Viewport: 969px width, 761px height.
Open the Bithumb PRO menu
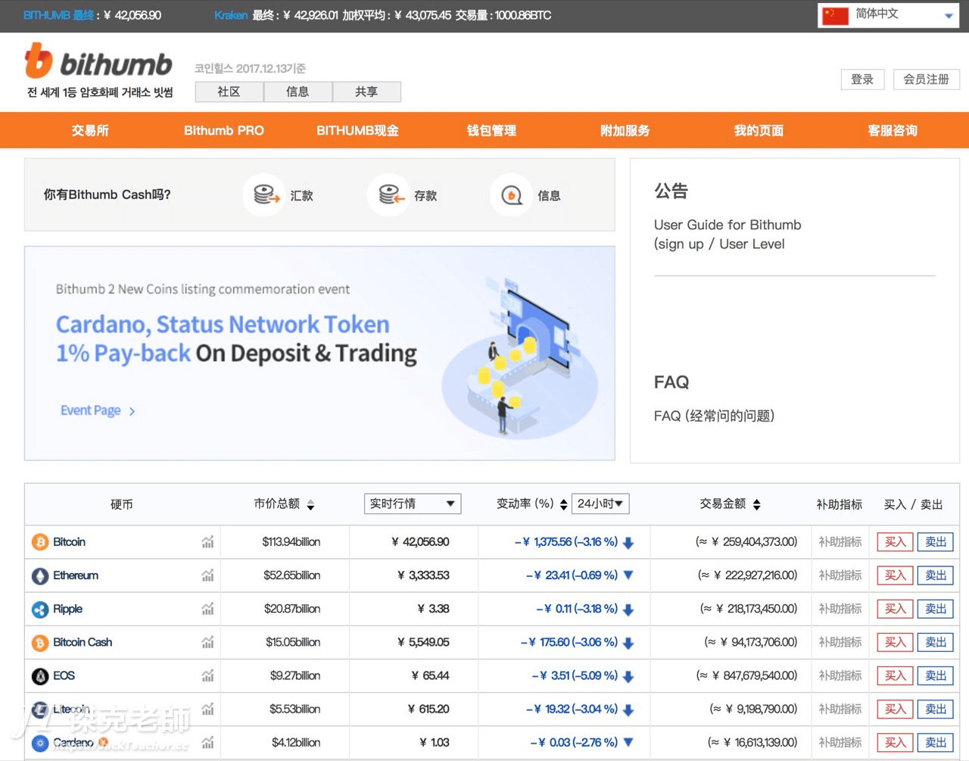click(x=224, y=130)
